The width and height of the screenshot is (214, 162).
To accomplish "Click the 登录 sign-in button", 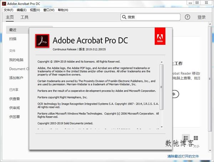I will tap(202, 17).
